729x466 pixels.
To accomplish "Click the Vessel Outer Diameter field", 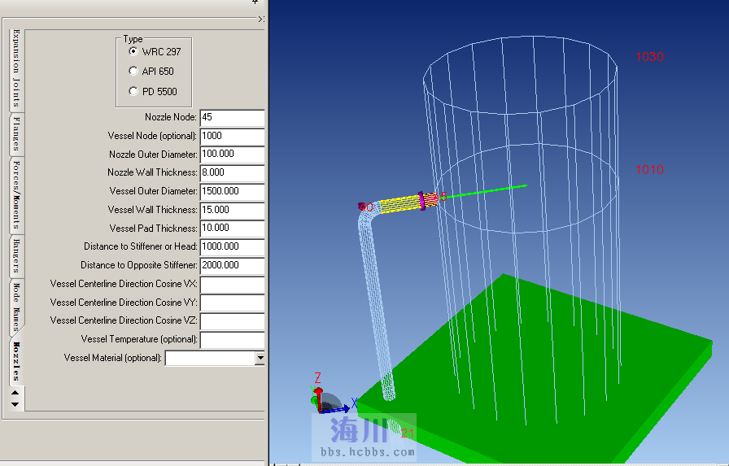I will (x=232, y=191).
